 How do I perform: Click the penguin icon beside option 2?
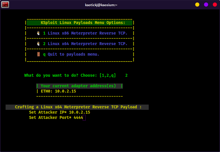[38, 44]
